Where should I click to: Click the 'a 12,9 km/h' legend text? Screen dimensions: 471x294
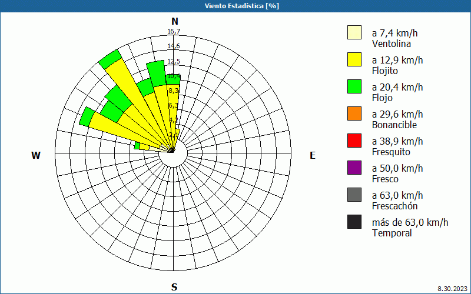coord(397,60)
